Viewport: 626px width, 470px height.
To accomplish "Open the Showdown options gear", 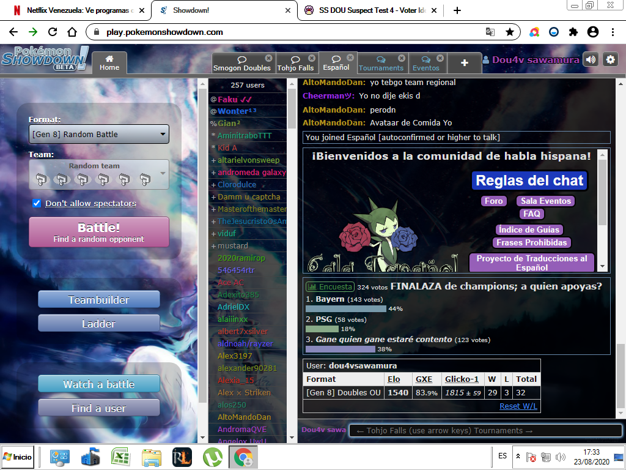I will pos(611,60).
